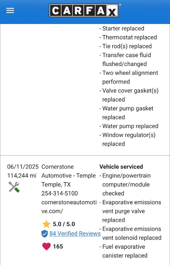Click the blue verified shield badge

point(45,234)
